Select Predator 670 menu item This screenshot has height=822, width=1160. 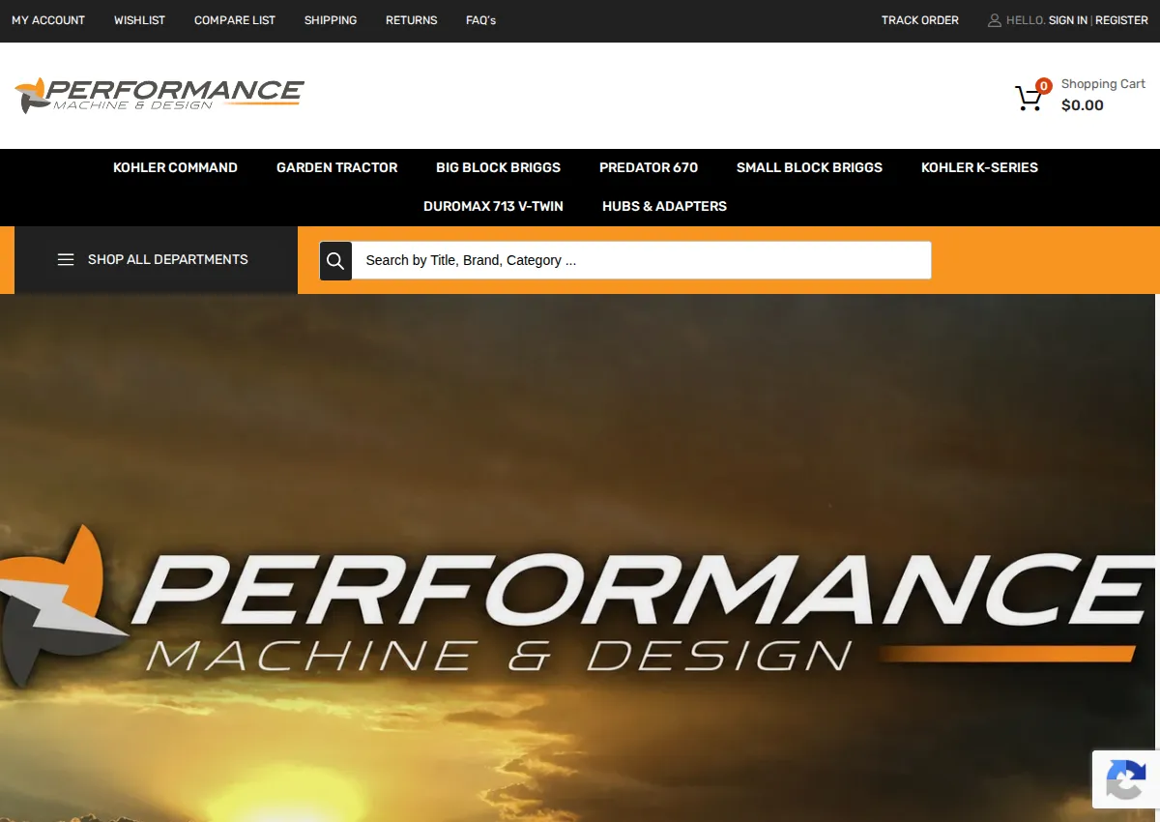pos(649,167)
